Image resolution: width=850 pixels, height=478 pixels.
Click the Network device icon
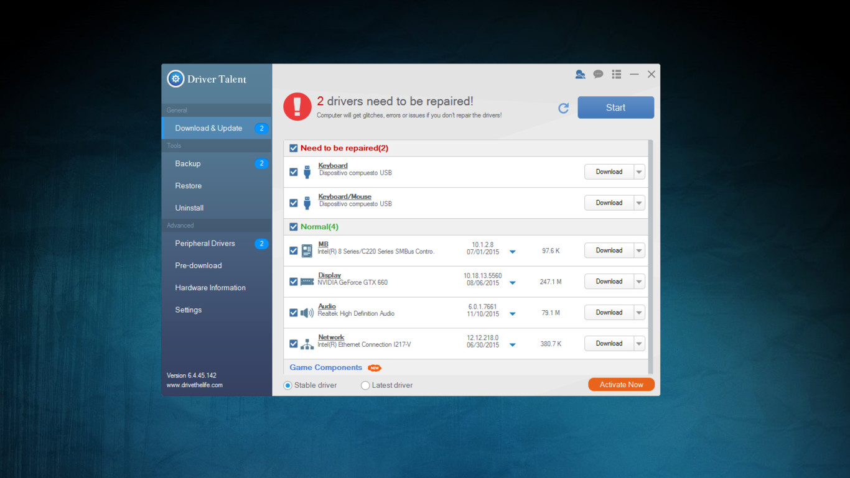tap(307, 344)
